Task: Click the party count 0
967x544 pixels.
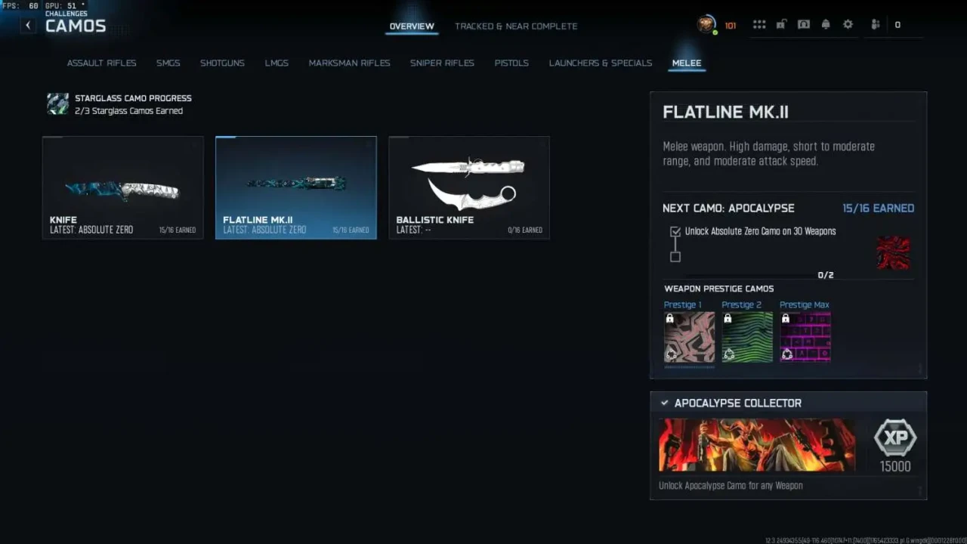Action: point(897,25)
